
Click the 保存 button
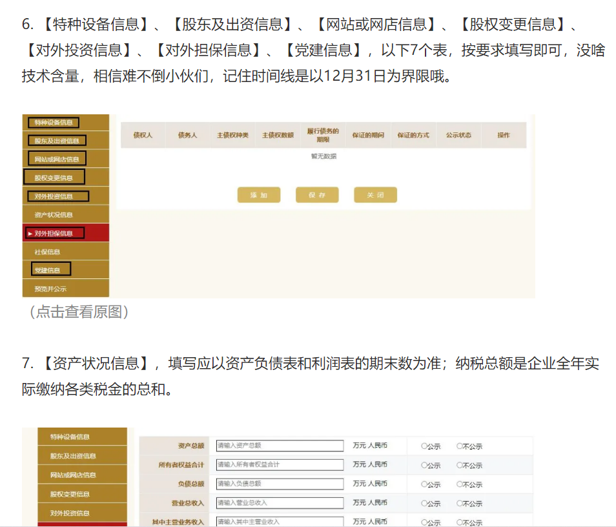tap(317, 195)
